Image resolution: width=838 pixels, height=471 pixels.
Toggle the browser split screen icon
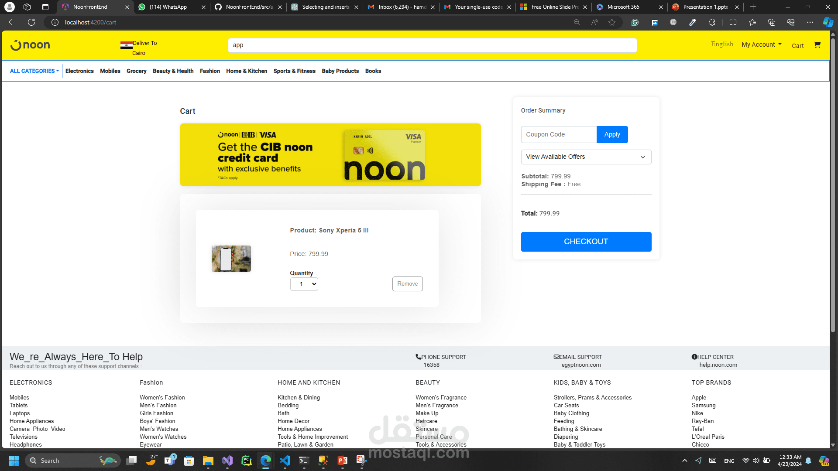click(x=733, y=22)
